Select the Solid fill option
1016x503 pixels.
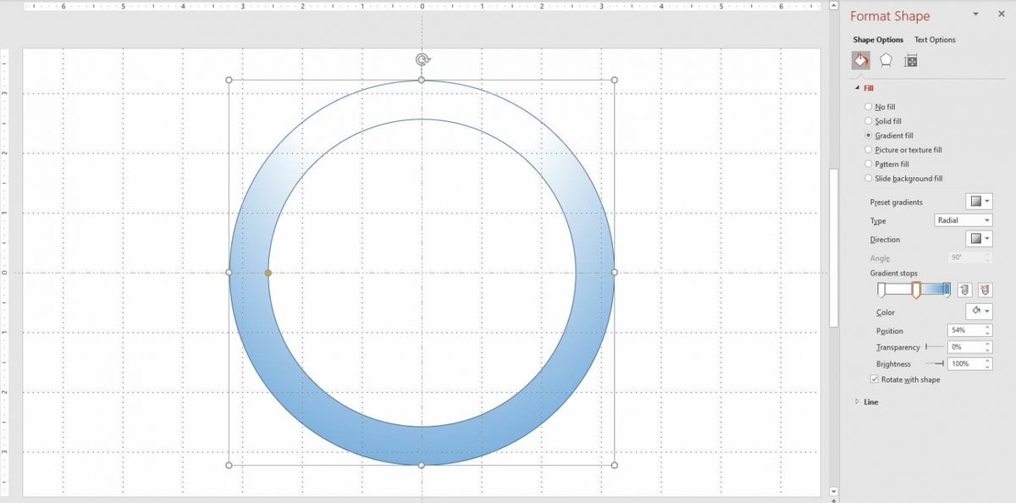pyautogui.click(x=867, y=120)
